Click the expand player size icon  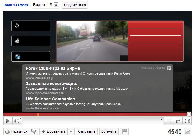click(178, 121)
